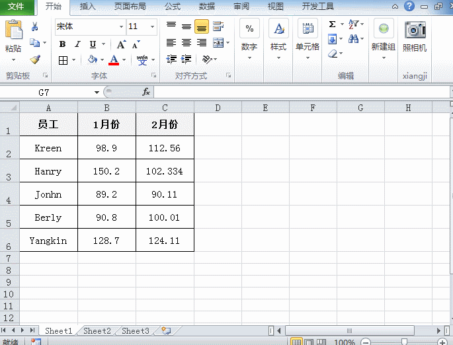The image size is (453, 345).
Task: Click the AutoSum sigma icon
Action: coord(332,24)
